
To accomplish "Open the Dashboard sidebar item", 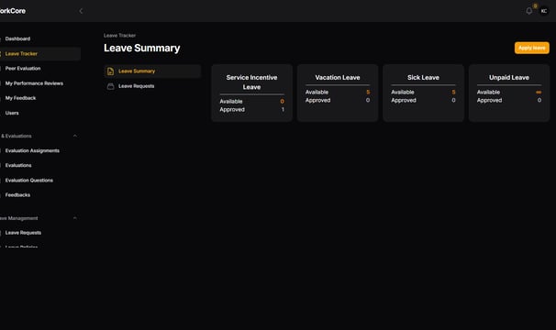I will 17,38.
